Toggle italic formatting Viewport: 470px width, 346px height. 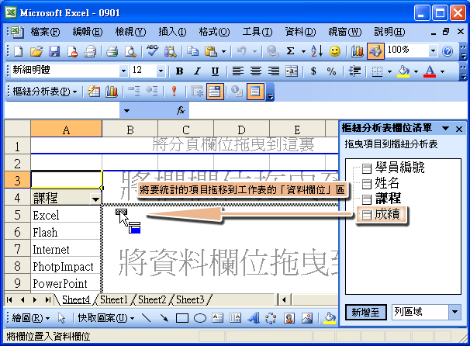pos(197,71)
